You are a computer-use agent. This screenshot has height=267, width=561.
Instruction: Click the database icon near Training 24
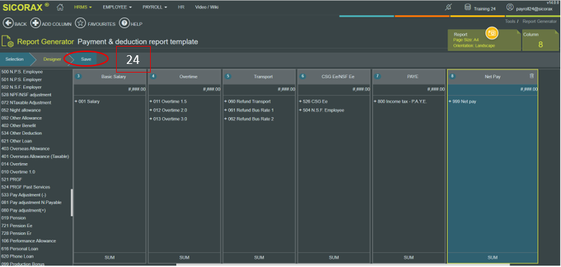click(467, 7)
